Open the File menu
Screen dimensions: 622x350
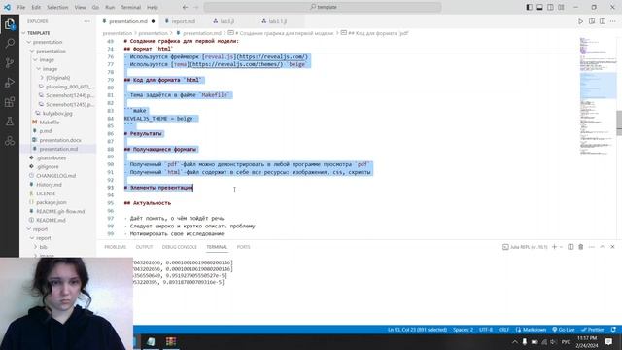[21, 7]
